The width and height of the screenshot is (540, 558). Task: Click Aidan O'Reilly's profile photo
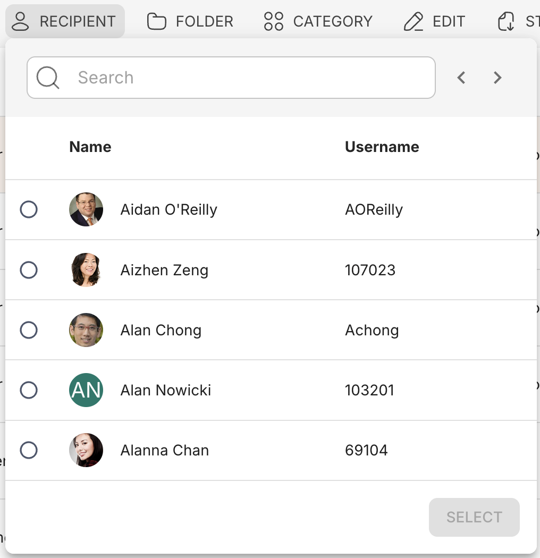point(86,209)
